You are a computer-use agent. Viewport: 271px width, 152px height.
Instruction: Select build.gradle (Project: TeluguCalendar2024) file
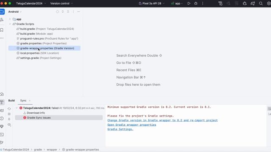pyautogui.click(x=45, y=29)
